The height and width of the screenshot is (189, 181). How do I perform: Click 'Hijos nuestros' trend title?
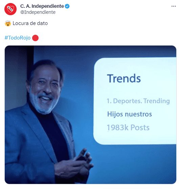point(130,114)
